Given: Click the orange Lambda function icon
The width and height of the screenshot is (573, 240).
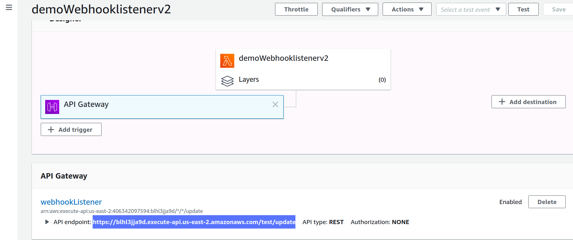Looking at the screenshot, I should point(227,61).
